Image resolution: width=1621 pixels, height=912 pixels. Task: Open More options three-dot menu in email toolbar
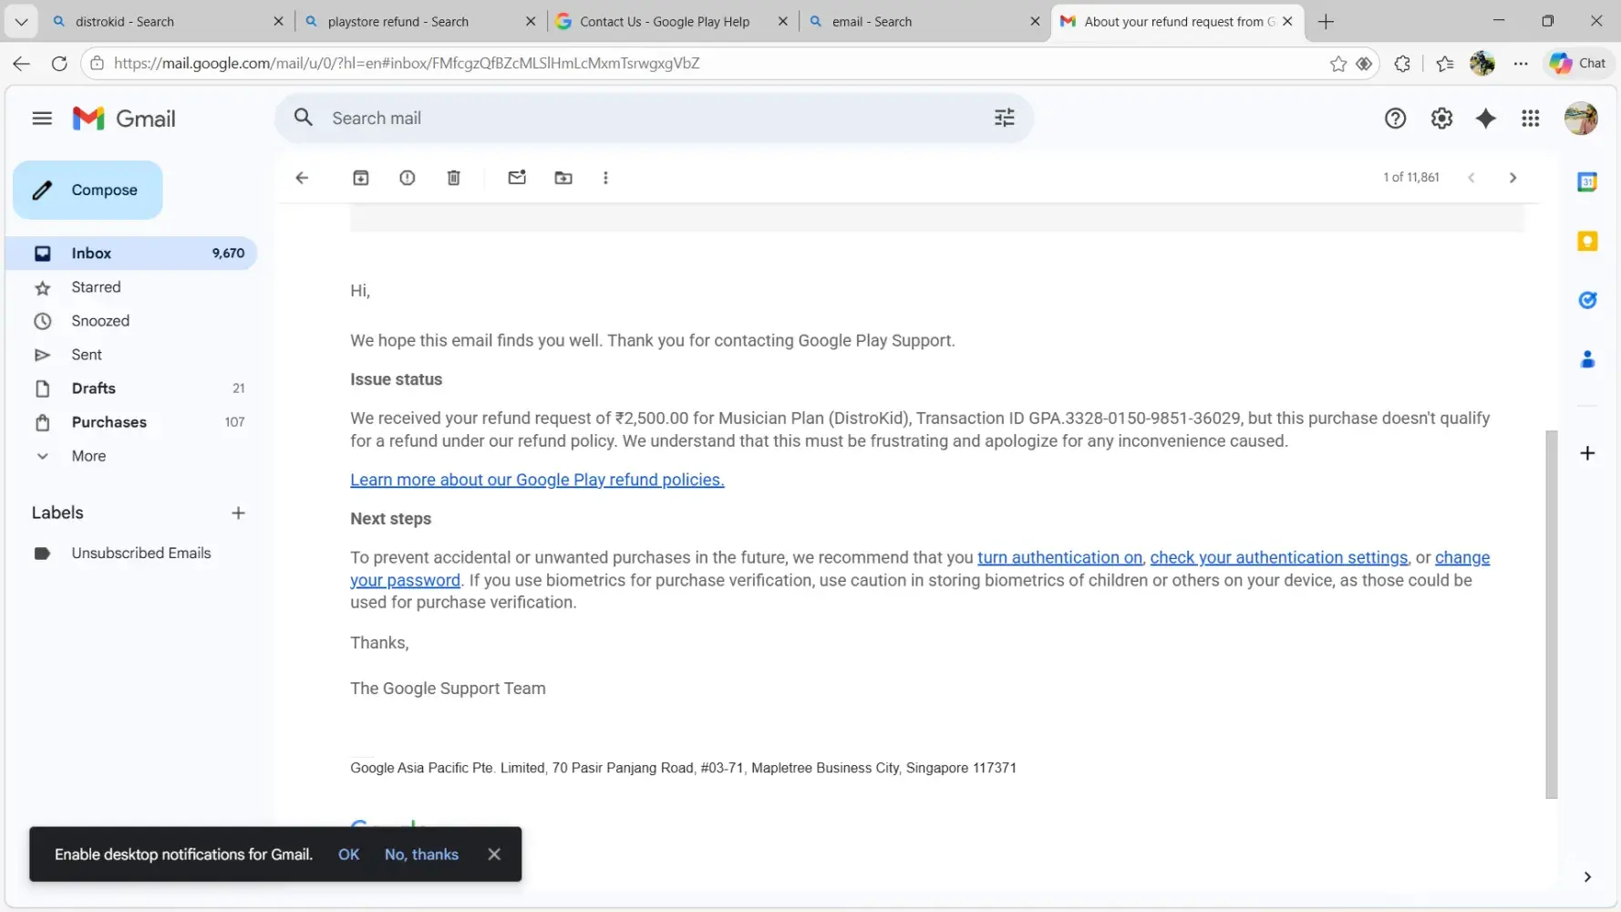coord(605,178)
